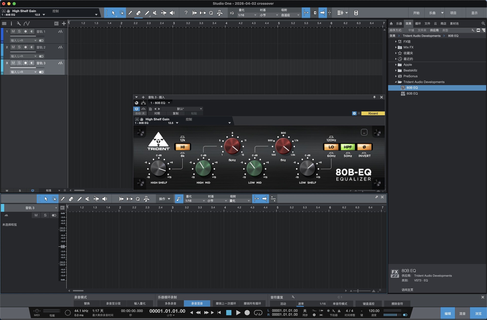Select the Arrow tool in main toolbar
487x320 pixels.
tap(113, 13)
